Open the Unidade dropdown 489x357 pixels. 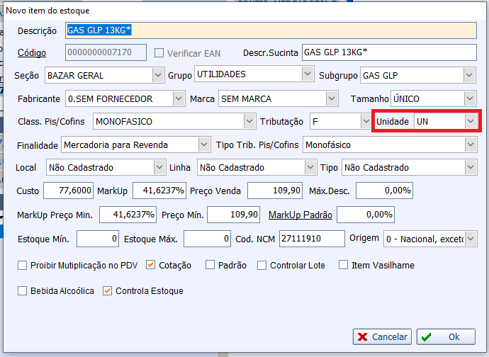(470, 122)
